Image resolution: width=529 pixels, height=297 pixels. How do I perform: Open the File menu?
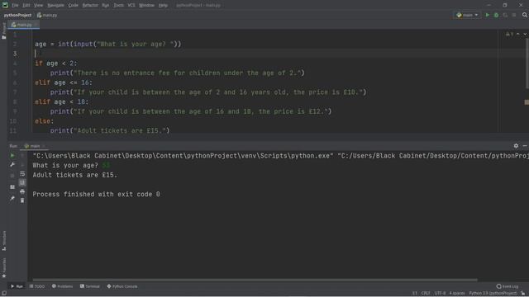tap(15, 6)
